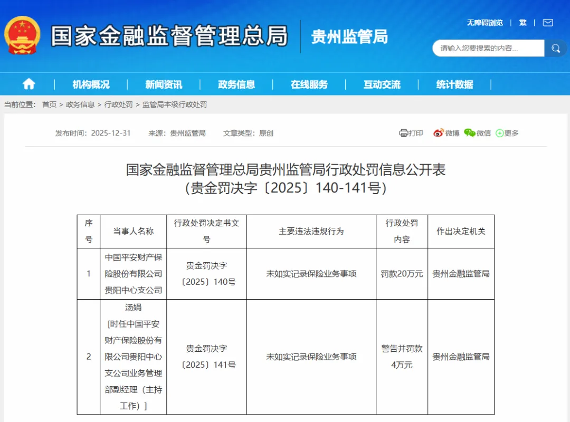This screenshot has width=570, height=422.
Task: Share via the WeChat icon
Action: [x=469, y=133]
